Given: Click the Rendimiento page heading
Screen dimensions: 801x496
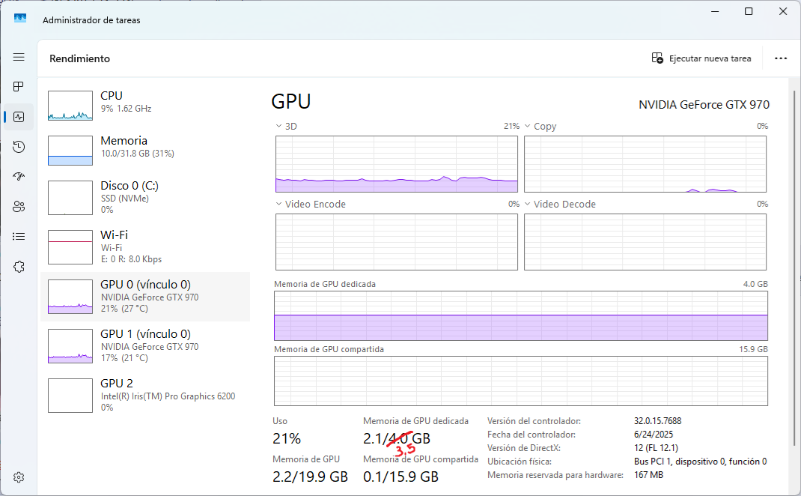Looking at the screenshot, I should (79, 58).
